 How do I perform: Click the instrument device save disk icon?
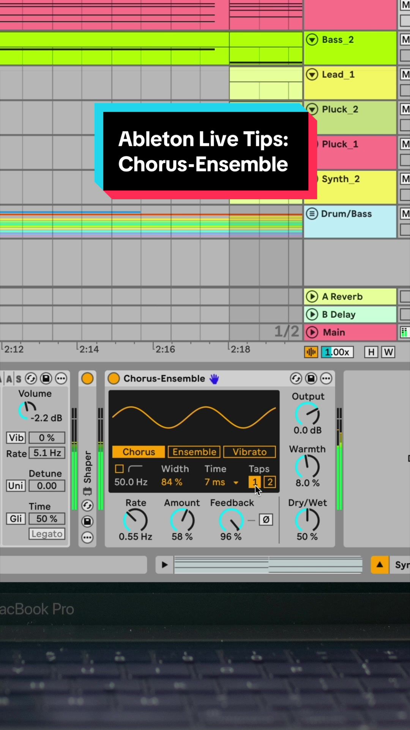click(46, 378)
